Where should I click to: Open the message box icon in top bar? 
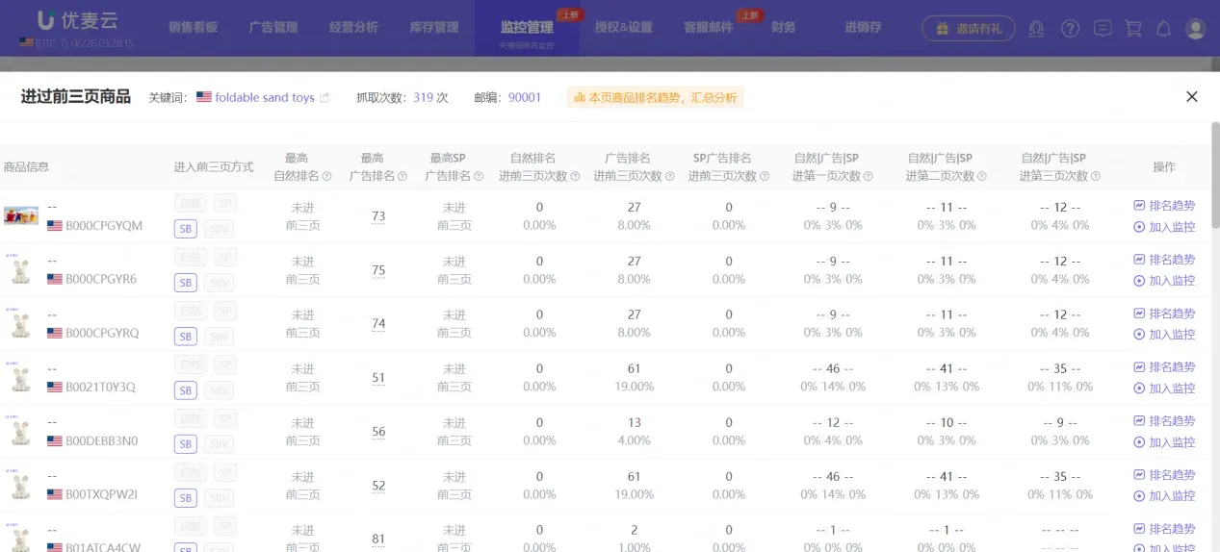1103,29
